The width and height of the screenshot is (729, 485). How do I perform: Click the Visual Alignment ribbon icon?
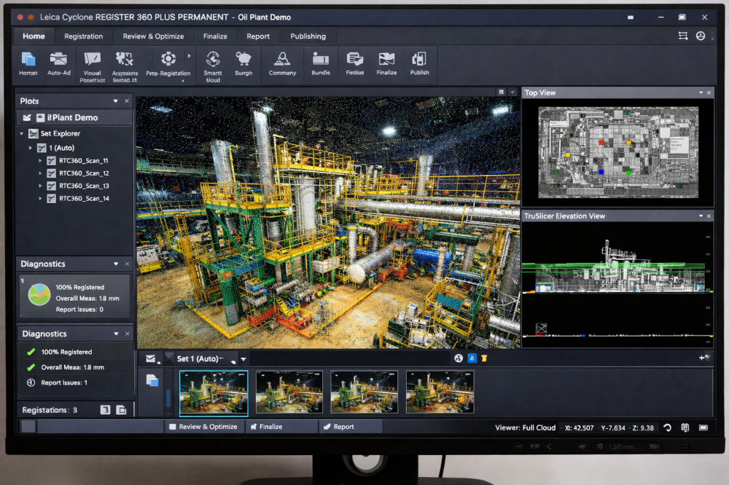pos(93,60)
